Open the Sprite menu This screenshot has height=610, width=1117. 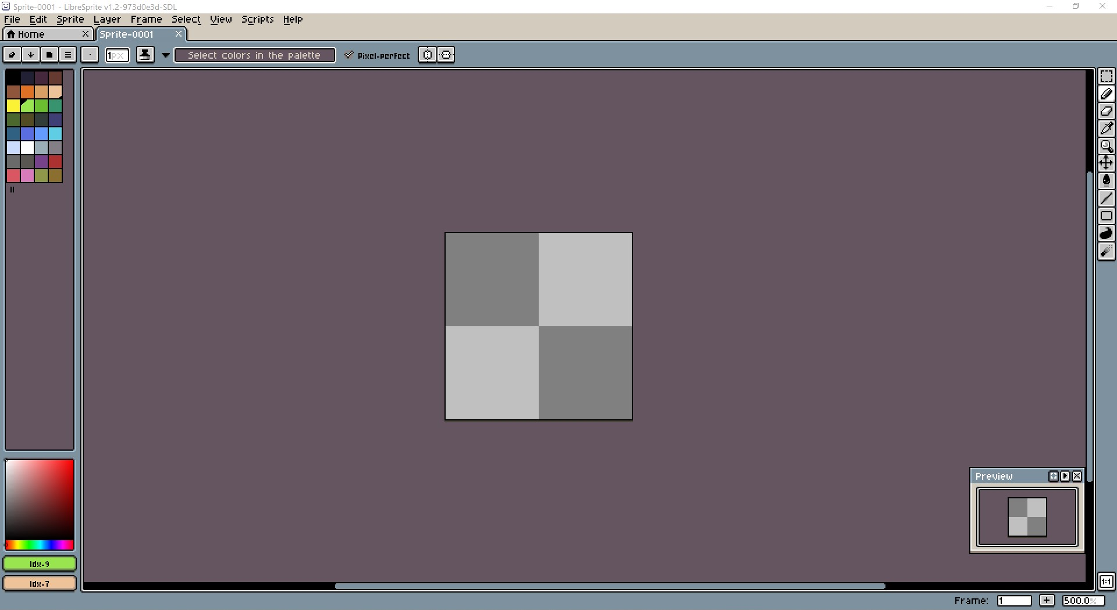[x=70, y=19]
